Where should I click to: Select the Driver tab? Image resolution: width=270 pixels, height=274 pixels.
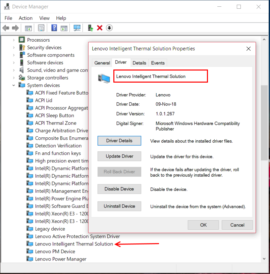tap(121, 62)
